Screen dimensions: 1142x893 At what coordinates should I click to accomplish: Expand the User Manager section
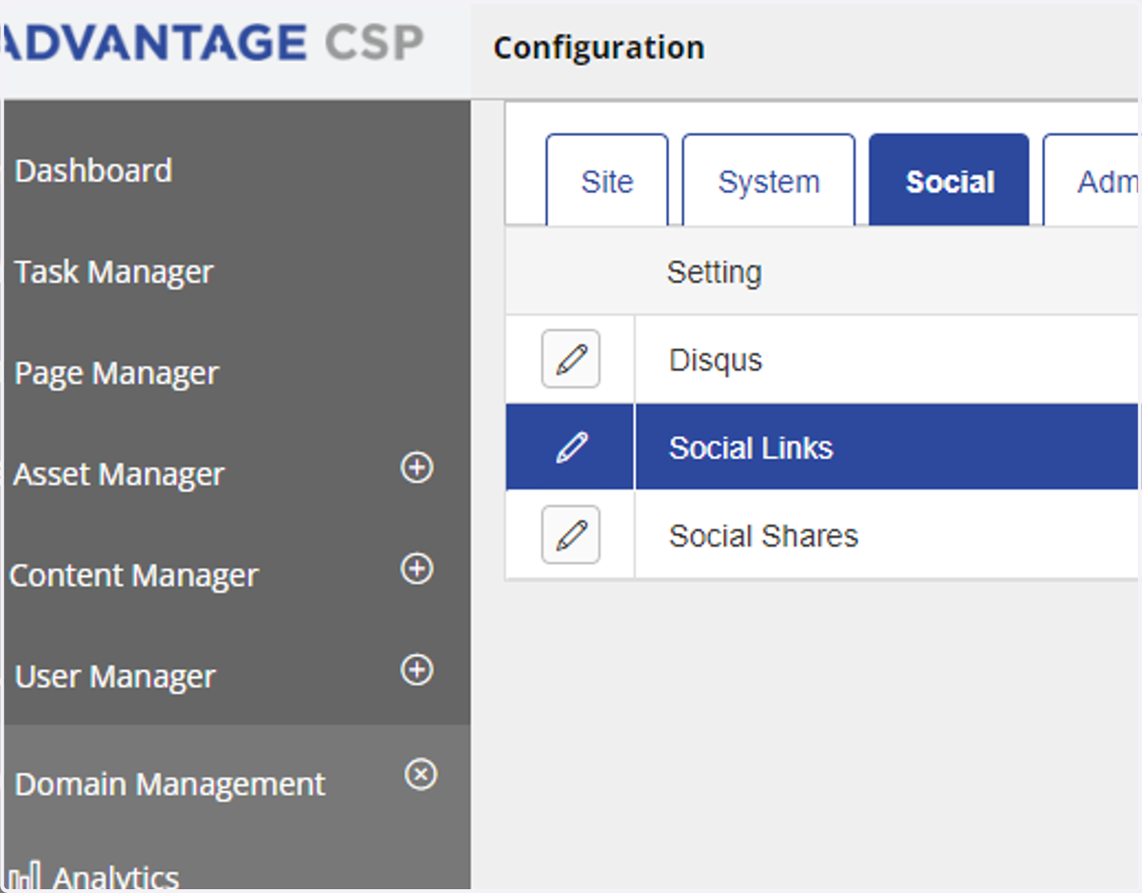point(417,670)
